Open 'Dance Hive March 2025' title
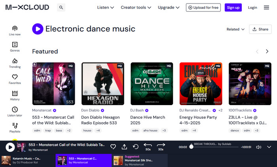Screen dimensions: 277x167 148,120
